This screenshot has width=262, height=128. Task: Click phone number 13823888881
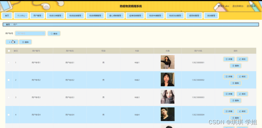[x=198, y=63]
